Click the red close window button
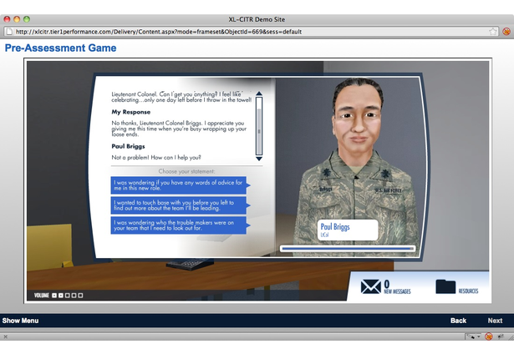Screen dimensions: 514x354 7,19
